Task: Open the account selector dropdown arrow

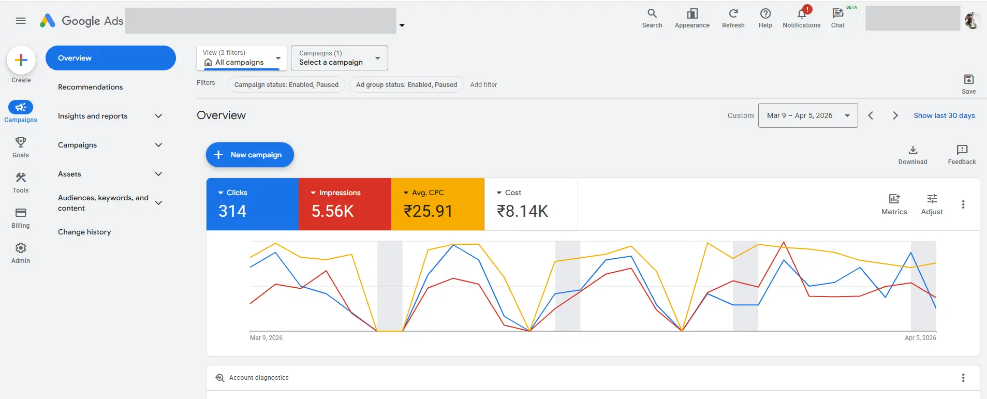Action: (x=402, y=25)
